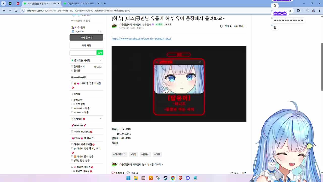Click the browser forward arrow
This screenshot has height=182, width=323.
(x=10, y=11)
